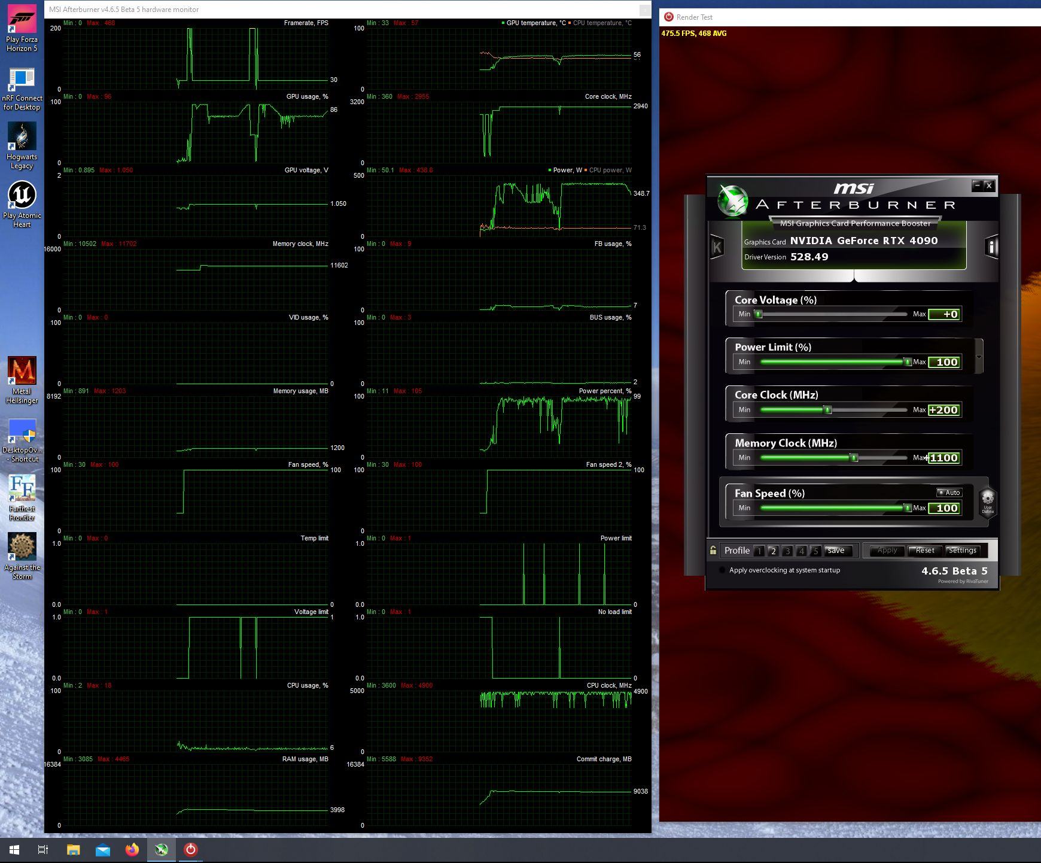Click the Core Voltage +0 value field
Screen dimensions: 1041x863
944,314
